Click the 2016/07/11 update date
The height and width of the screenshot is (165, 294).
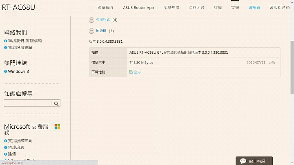pyautogui.click(x=256, y=62)
